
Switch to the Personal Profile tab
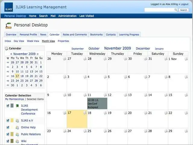28,34
